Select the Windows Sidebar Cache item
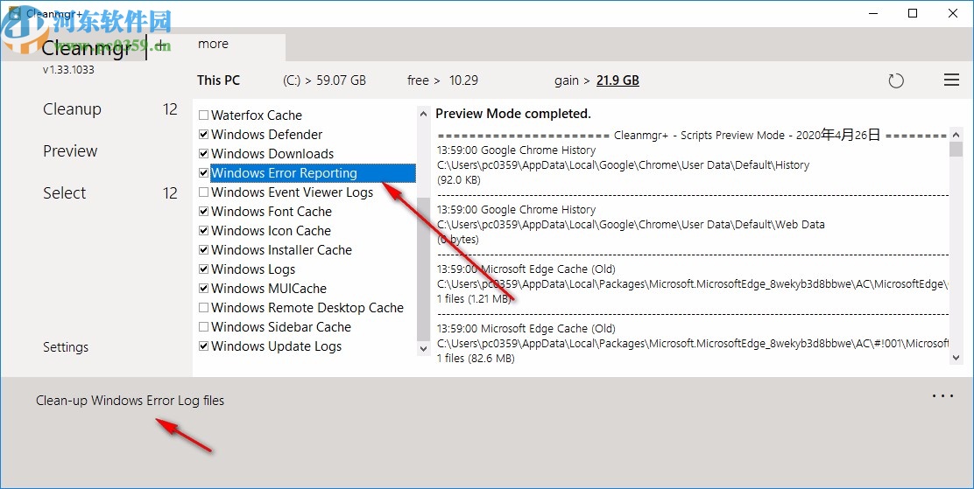Viewport: 974px width, 489px height. [x=281, y=327]
